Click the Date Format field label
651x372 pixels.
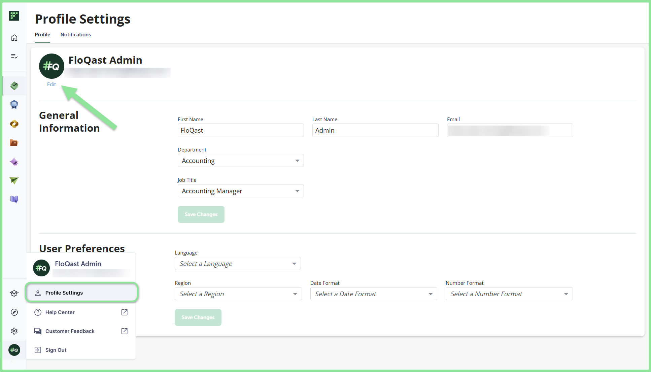pos(325,283)
